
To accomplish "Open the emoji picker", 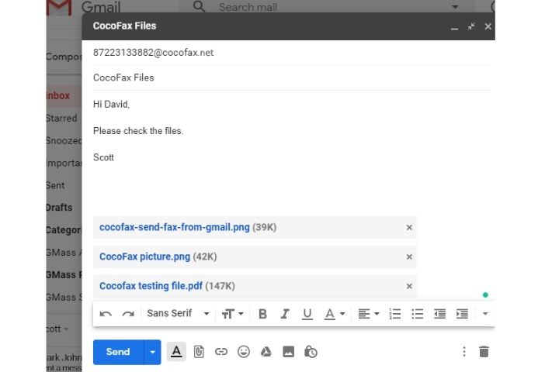I will (x=244, y=352).
